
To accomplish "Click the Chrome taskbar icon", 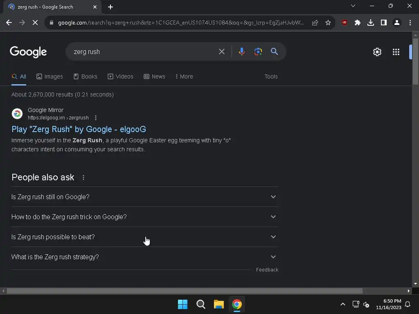I will coord(237,304).
